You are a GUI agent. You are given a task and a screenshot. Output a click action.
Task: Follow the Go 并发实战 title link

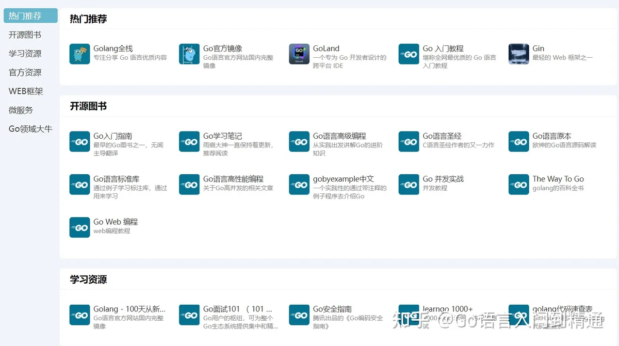443,179
